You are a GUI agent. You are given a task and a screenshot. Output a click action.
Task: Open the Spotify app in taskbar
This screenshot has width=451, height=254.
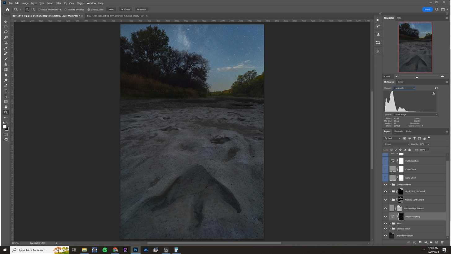pos(105,250)
